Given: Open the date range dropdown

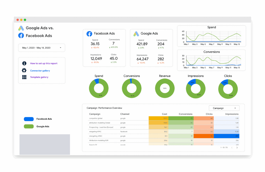Looking at the screenshot, I should click(x=42, y=48).
